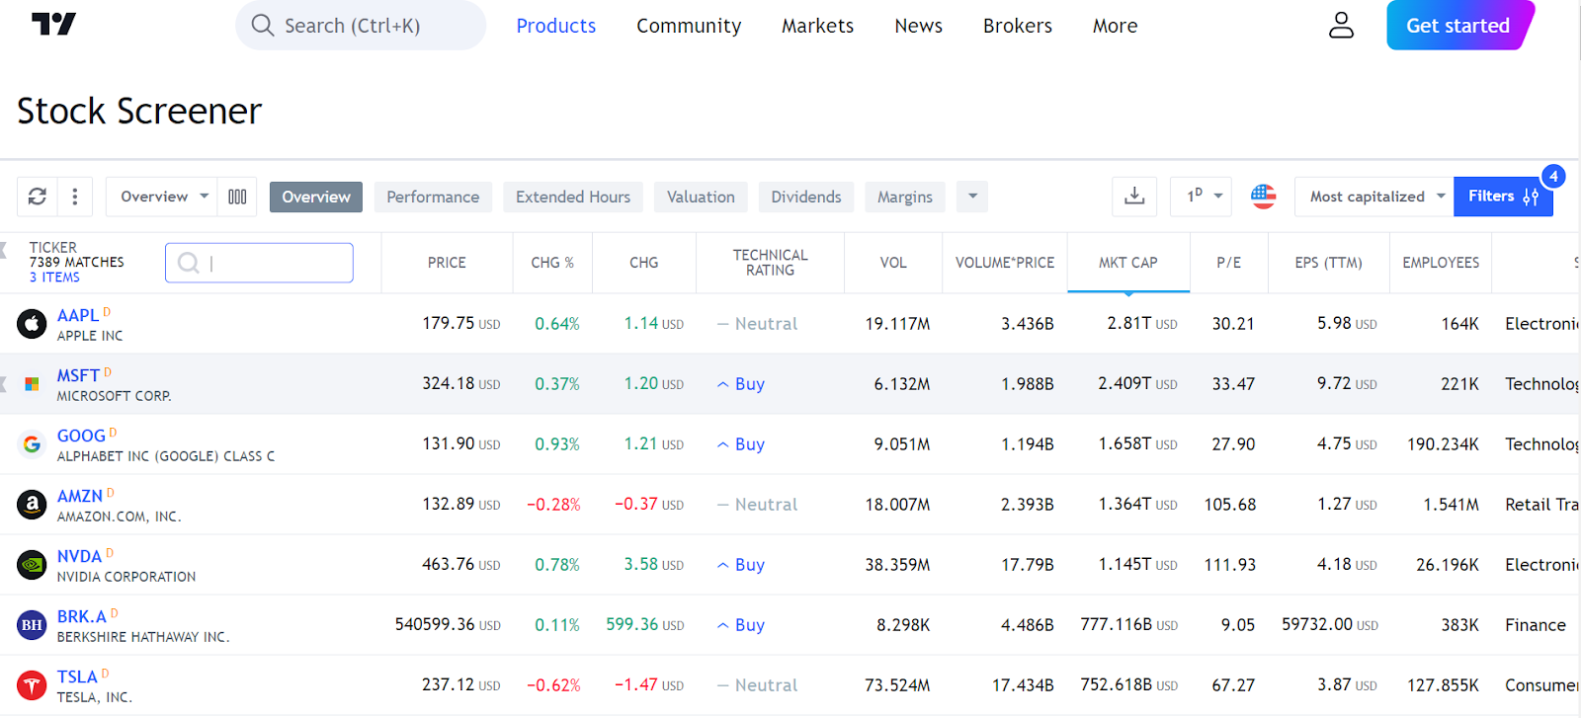Click the Search (Ctrl+K) field
The width and height of the screenshot is (1581, 718).
[x=361, y=25]
